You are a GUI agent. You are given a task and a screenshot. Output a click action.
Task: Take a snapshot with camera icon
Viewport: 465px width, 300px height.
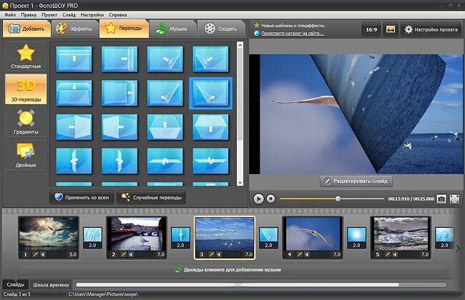[x=441, y=199]
